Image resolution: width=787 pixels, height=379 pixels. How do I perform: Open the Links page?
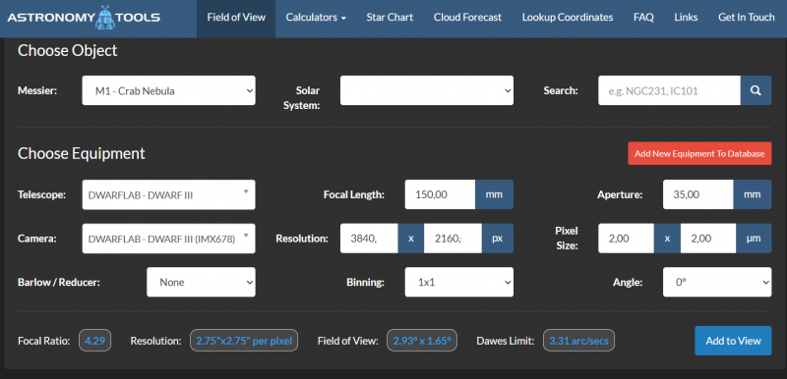pyautogui.click(x=686, y=18)
